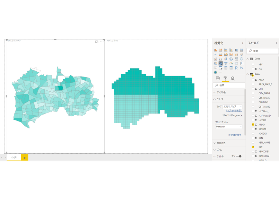Click Focus mode icon on left map
This screenshot has height=199, width=279.
coord(97,42)
